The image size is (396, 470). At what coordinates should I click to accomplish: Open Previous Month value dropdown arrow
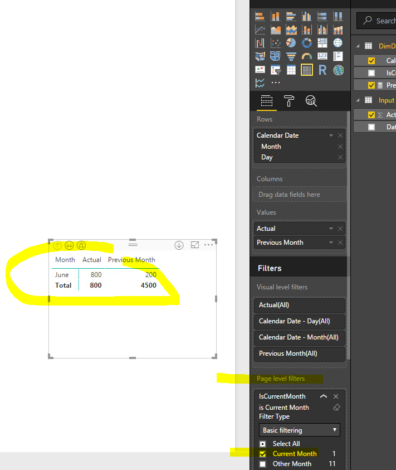[x=331, y=243]
